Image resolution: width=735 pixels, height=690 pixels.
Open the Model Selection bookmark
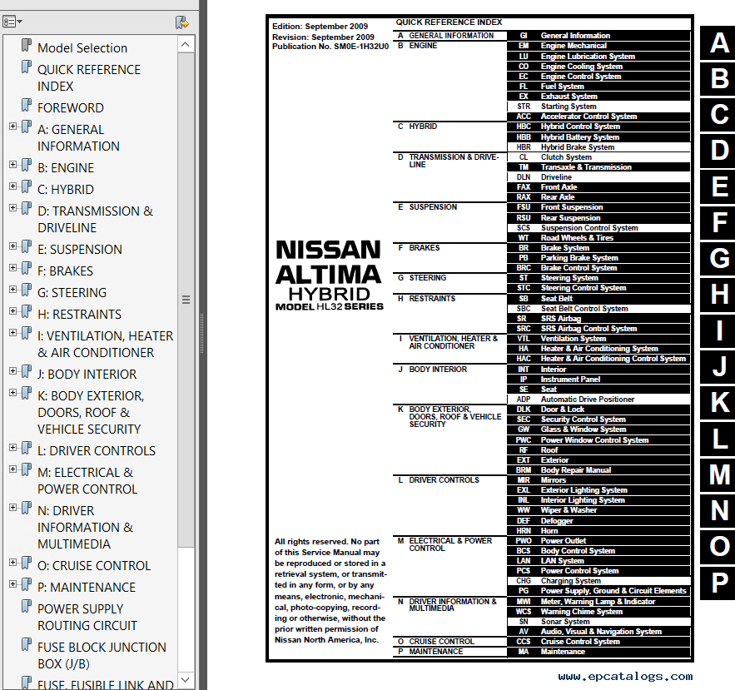82,47
